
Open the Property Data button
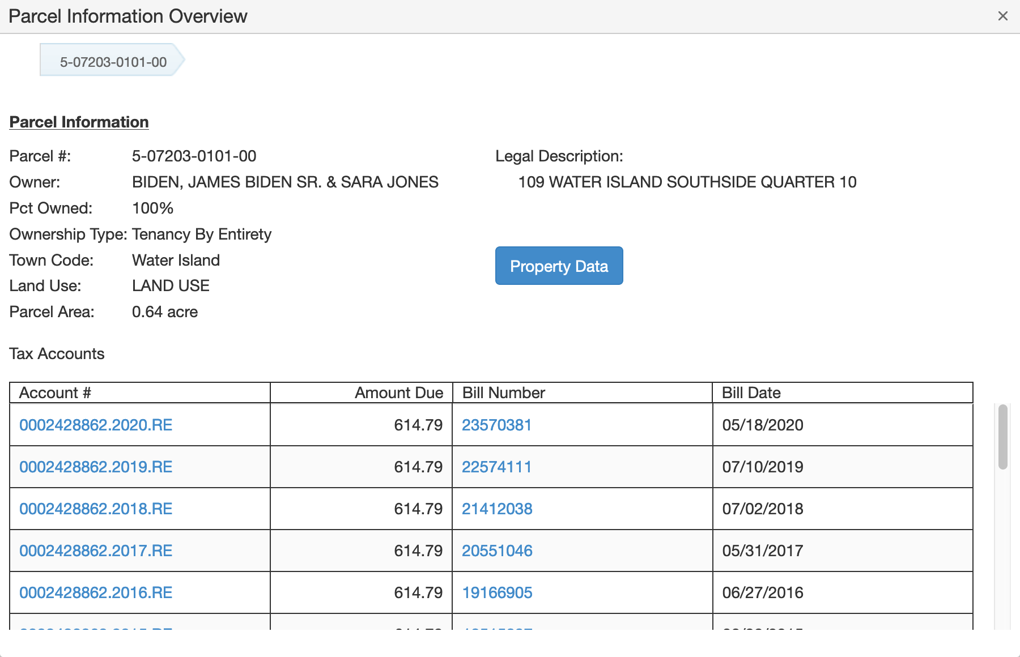tap(559, 266)
